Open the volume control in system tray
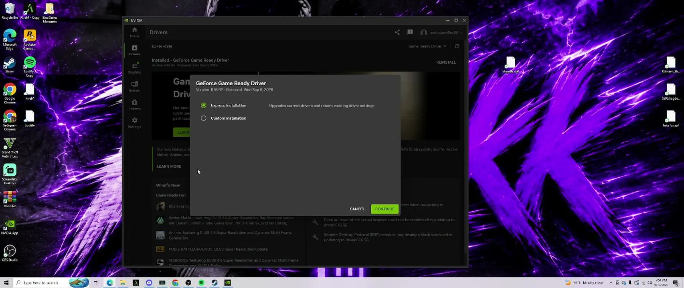Viewport: 684px width, 288px height. [x=650, y=283]
